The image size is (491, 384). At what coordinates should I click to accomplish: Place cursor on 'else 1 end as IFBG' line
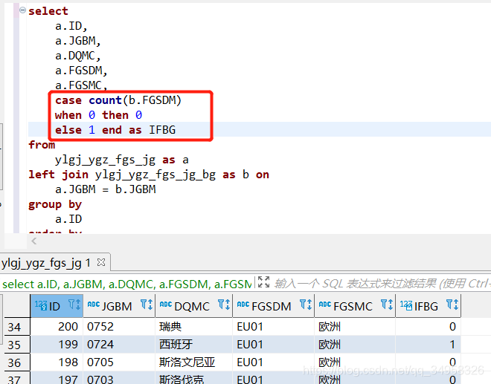(115, 130)
